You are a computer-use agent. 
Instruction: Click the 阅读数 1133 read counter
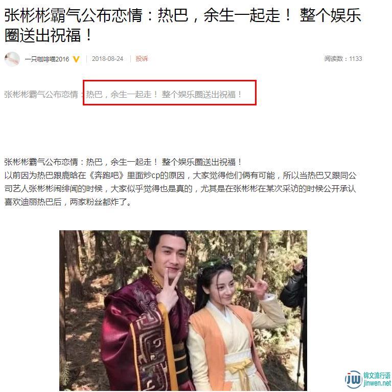pos(343,58)
